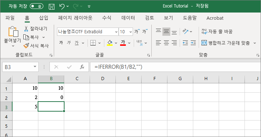This screenshot has height=137, width=261.
Task: Click 병합하고 가운데 맞춤 button
Action: point(226,43)
